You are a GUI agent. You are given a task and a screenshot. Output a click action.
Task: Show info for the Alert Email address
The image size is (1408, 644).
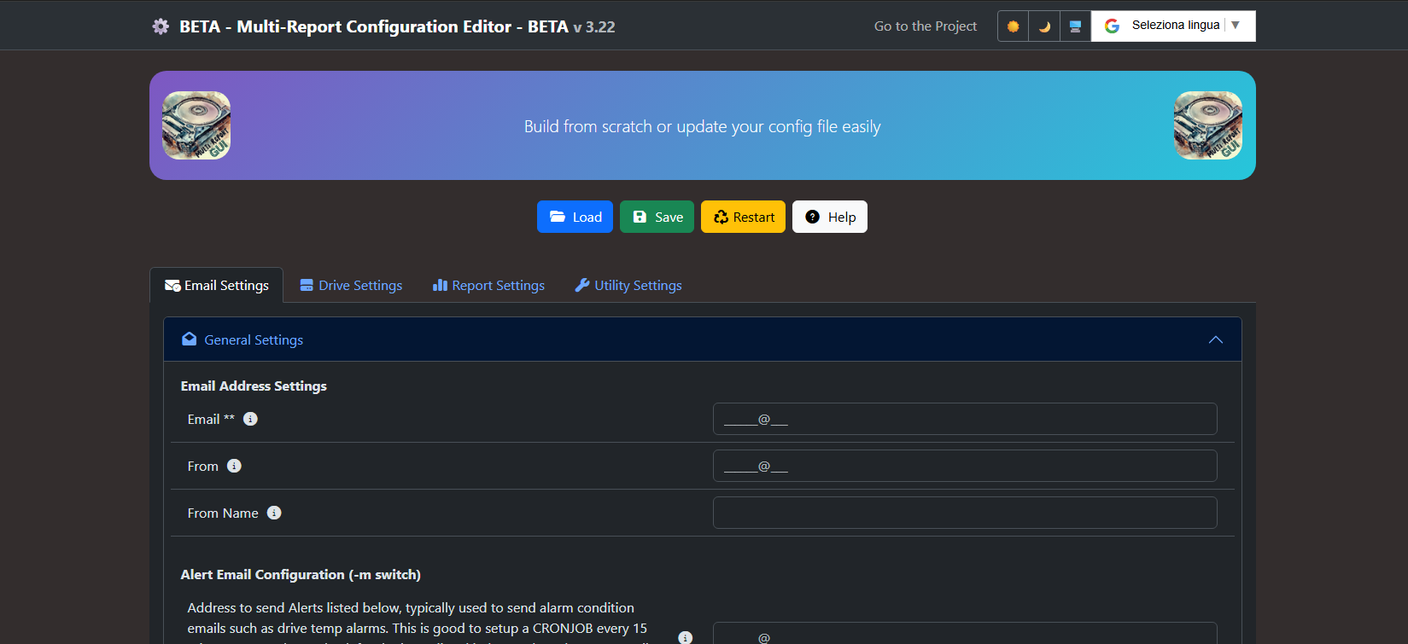coord(685,637)
